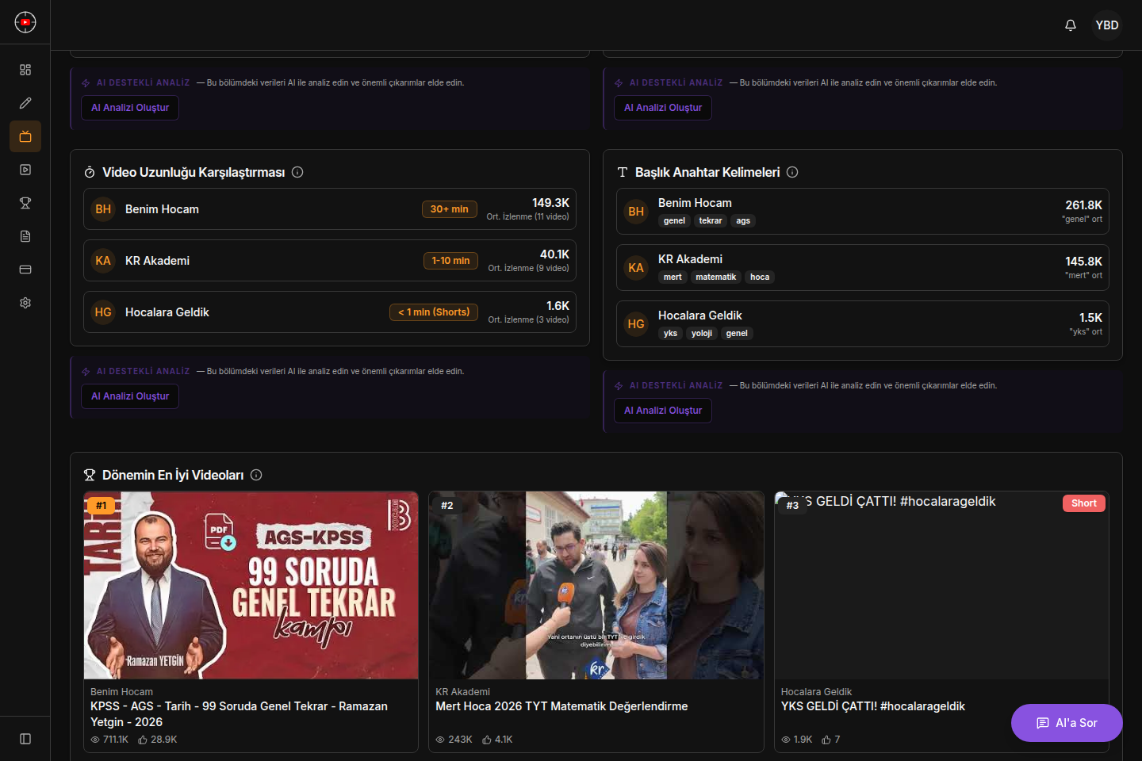This screenshot has width=1142, height=761.
Task: Click the 261.8K 'genel' average value
Action: [x=1083, y=205]
